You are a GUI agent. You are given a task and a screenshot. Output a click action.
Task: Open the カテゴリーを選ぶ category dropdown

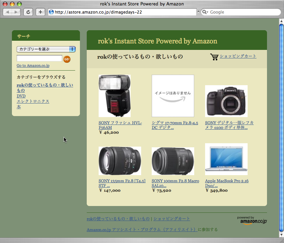tap(46, 49)
